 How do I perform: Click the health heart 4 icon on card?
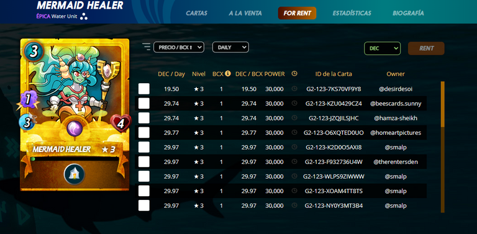click(120, 124)
